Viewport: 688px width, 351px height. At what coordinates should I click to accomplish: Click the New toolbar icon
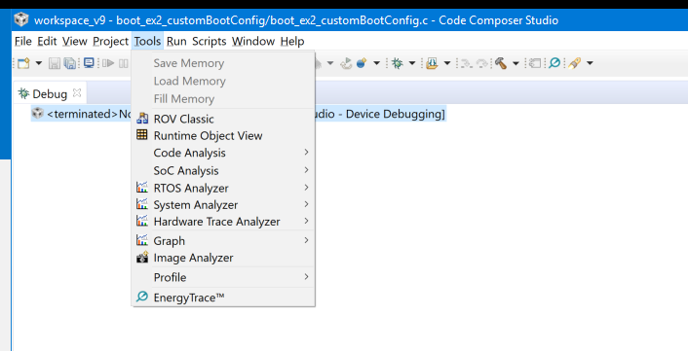click(x=23, y=63)
